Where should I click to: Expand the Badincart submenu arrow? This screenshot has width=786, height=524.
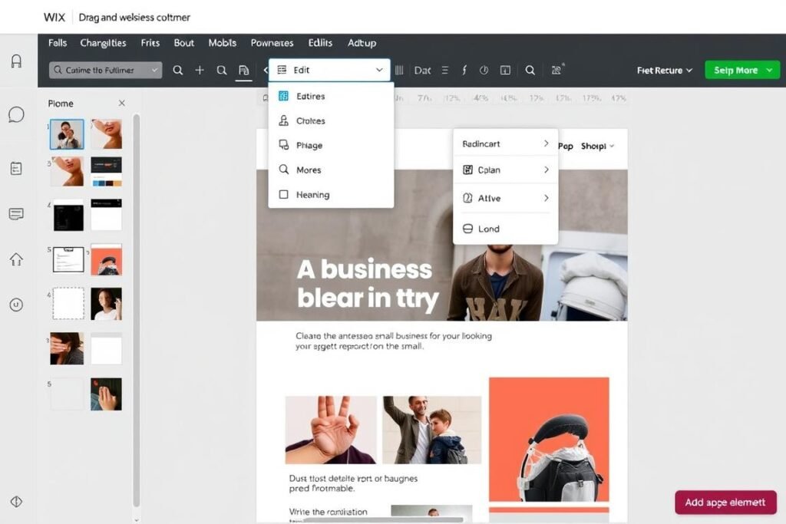(x=545, y=143)
